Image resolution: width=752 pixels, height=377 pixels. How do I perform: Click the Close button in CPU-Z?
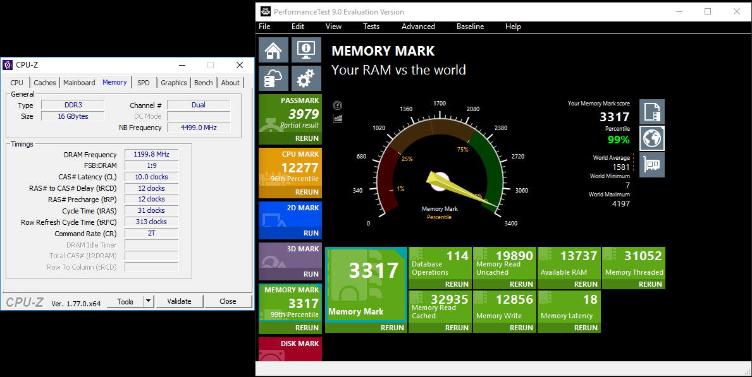point(228,301)
